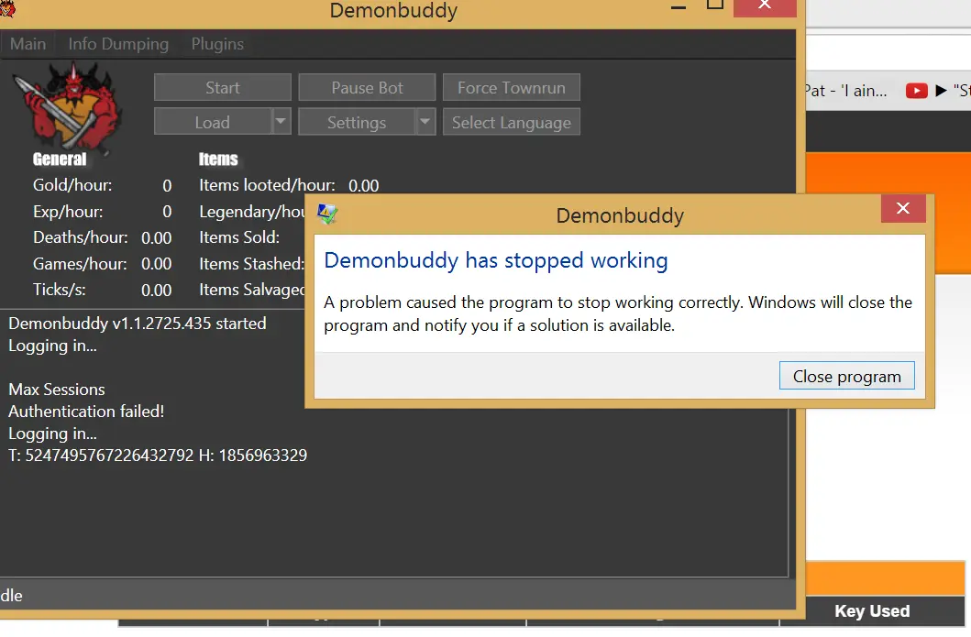
Task: Expand the dropdown arrow beside Settings
Action: [x=425, y=122]
